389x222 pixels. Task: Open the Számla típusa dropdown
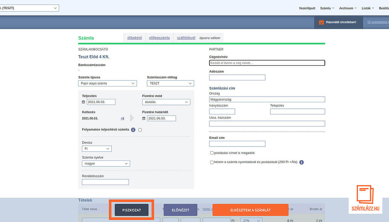pyautogui.click(x=108, y=83)
